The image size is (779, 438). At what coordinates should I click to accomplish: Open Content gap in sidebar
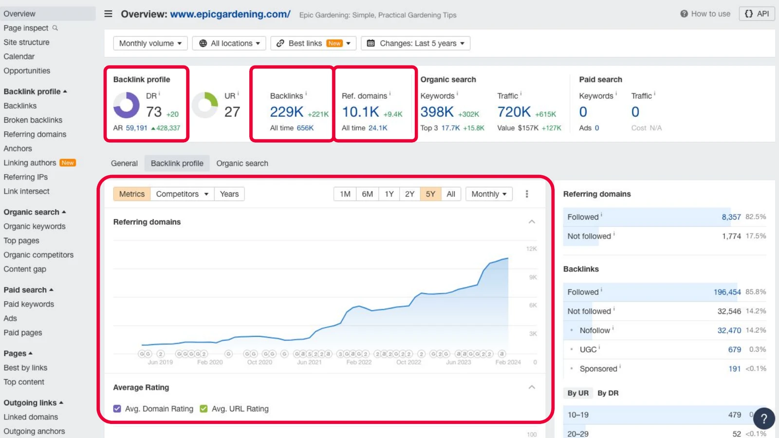pos(25,269)
